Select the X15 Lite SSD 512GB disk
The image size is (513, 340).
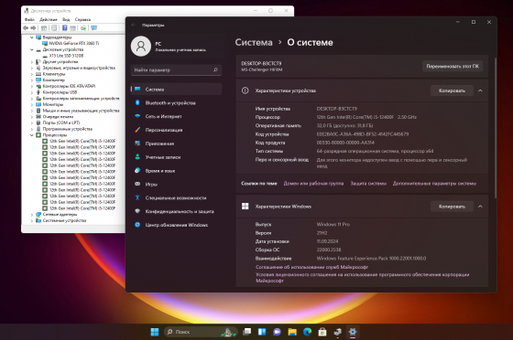pos(66,56)
